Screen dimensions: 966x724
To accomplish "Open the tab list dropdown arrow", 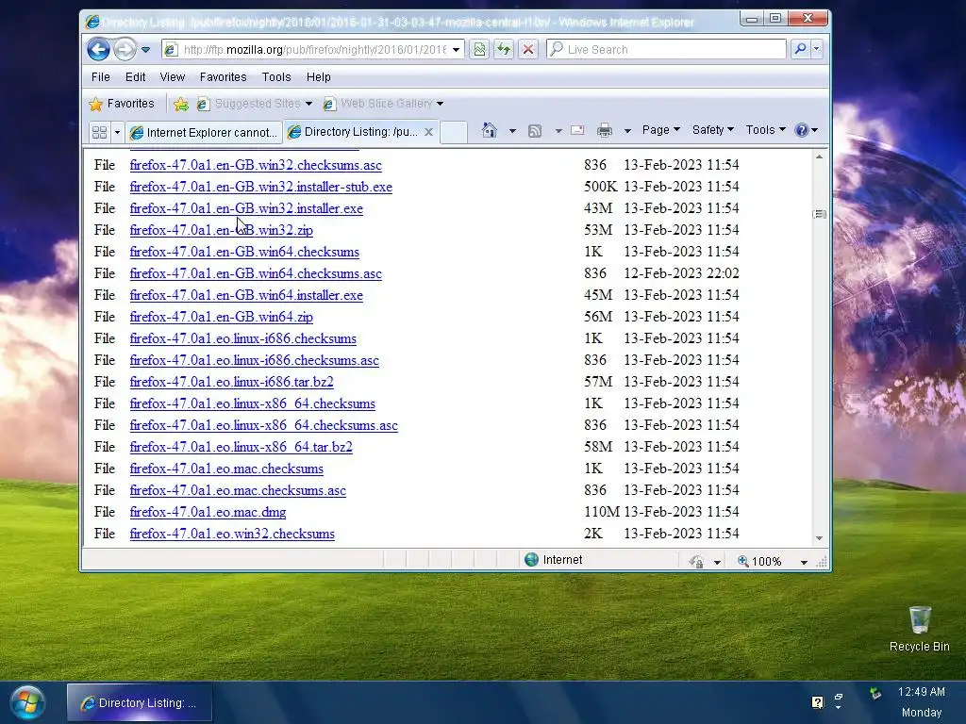I will click(x=117, y=132).
